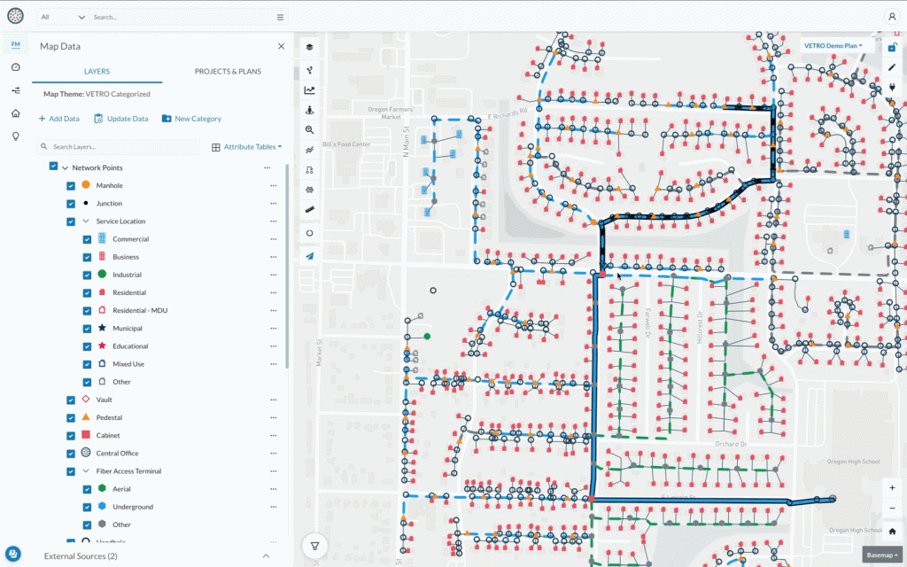The image size is (907, 567).
Task: Open options menu for Manhole layer
Action: pos(273,186)
